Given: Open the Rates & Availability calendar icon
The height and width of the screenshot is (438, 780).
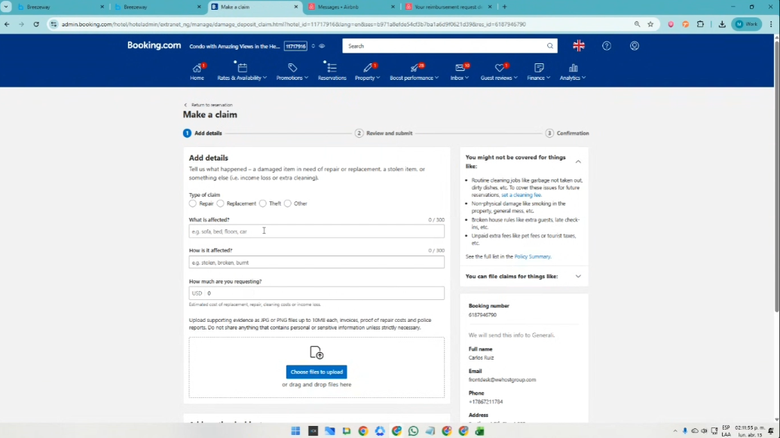Looking at the screenshot, I should pos(242,68).
